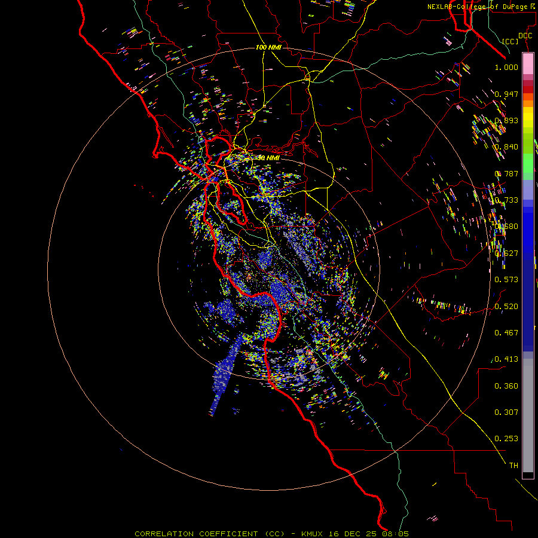Click the 0.787 legend value
The image size is (538, 538).
pos(506,173)
